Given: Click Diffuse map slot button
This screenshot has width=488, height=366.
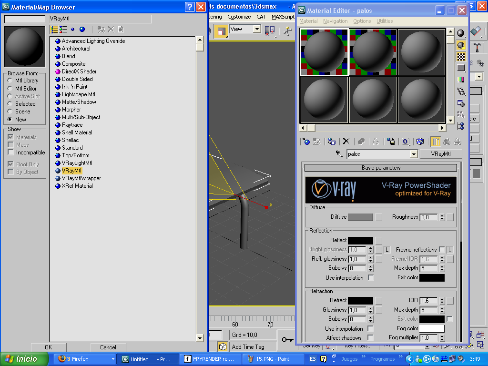Looking at the screenshot, I should pos(378,217).
